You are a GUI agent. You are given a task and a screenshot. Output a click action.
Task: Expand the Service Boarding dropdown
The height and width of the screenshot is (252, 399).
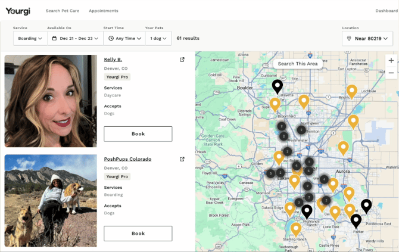point(30,38)
